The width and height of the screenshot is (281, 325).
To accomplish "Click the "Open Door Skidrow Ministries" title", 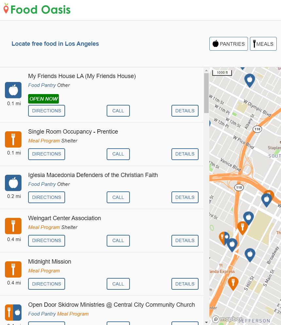I will [x=112, y=305].
